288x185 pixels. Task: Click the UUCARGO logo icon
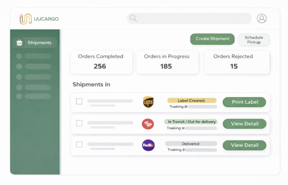pyautogui.click(x=26, y=19)
